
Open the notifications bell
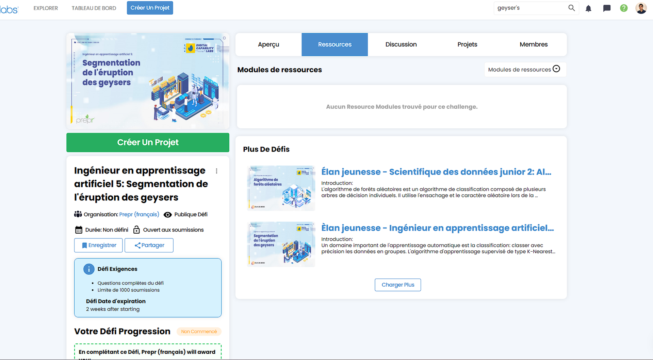(x=588, y=8)
